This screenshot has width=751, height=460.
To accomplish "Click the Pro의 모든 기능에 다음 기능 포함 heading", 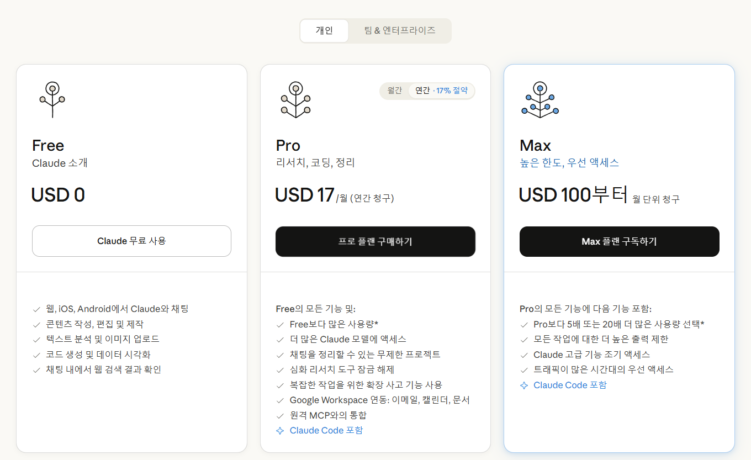I will pos(586,309).
